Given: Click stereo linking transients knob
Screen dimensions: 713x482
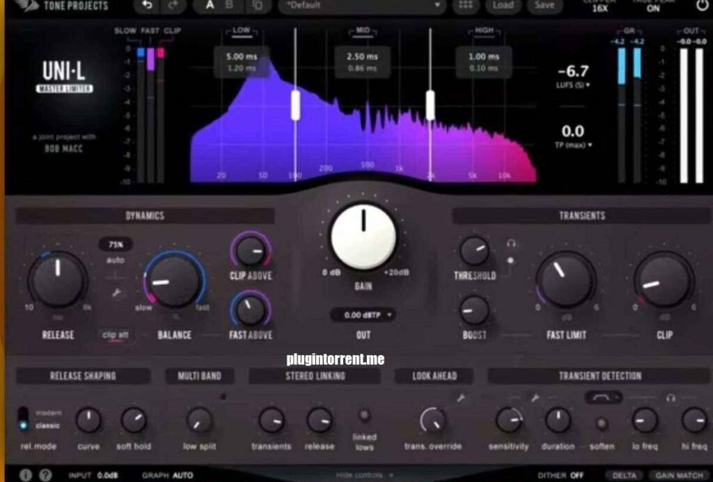Looking at the screenshot, I should point(272,420).
